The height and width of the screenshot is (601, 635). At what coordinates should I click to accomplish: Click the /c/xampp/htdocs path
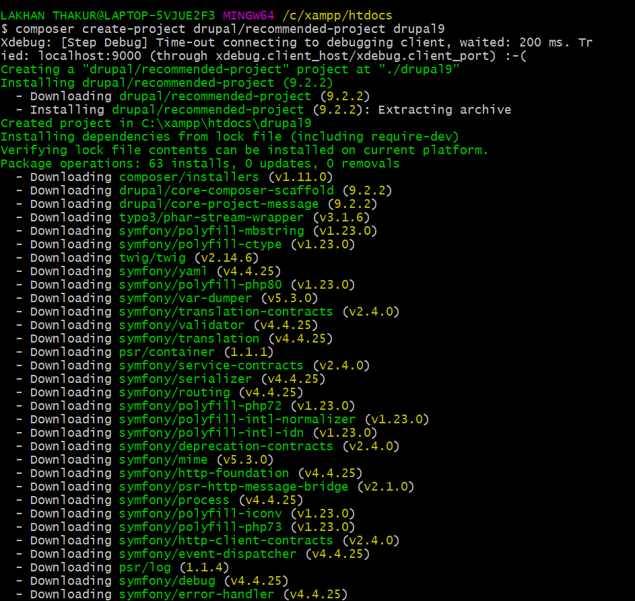point(337,15)
